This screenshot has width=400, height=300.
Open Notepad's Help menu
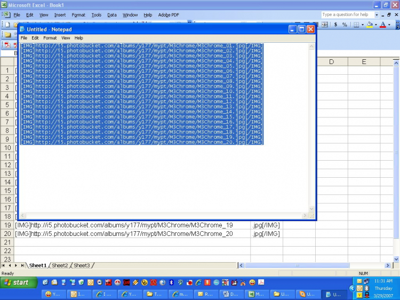pos(78,38)
